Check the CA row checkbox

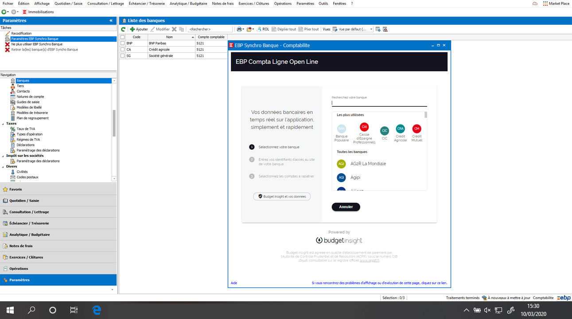click(x=123, y=50)
